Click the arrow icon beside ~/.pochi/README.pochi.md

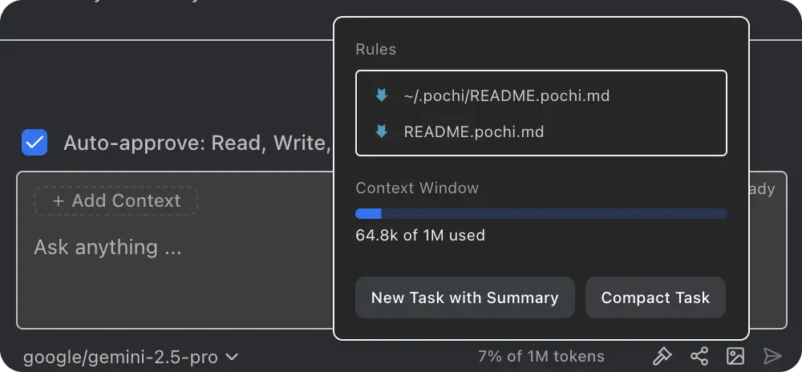[x=382, y=96]
